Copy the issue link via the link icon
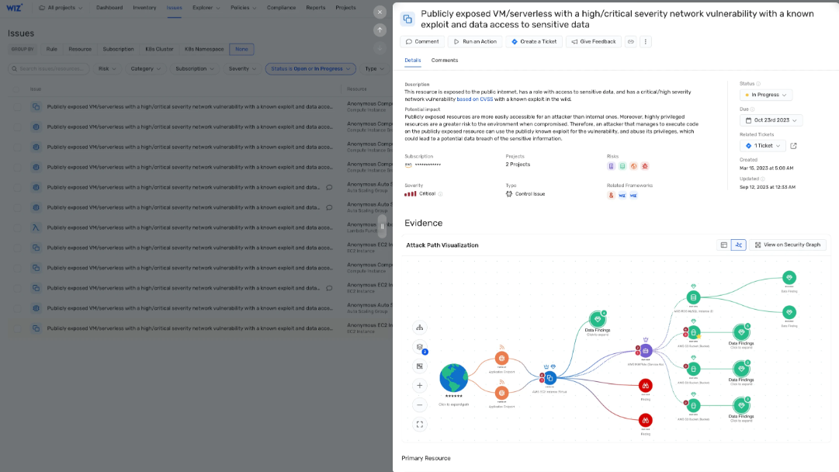Viewport: 839px width, 472px height. [x=631, y=41]
